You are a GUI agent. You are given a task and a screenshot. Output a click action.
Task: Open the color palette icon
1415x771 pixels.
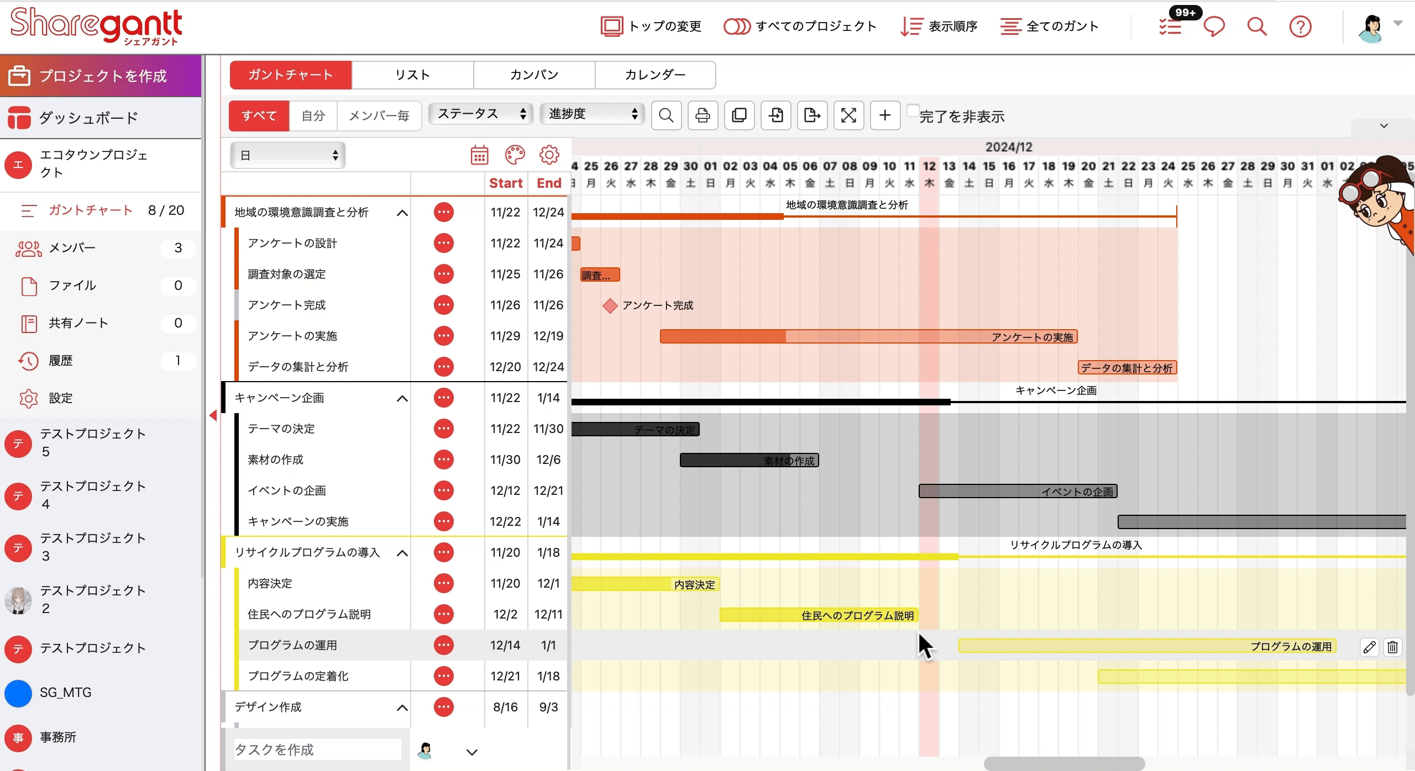click(x=515, y=155)
